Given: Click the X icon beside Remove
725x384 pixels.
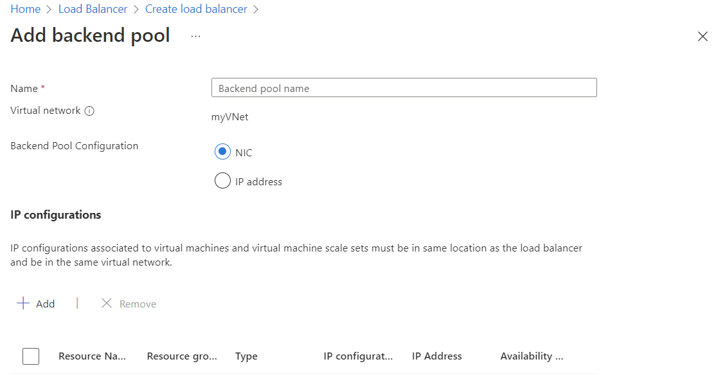Looking at the screenshot, I should coord(107,303).
